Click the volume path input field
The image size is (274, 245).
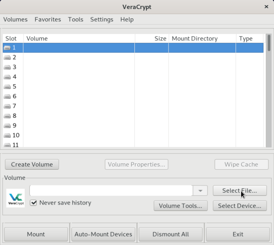pyautogui.click(x=111, y=191)
